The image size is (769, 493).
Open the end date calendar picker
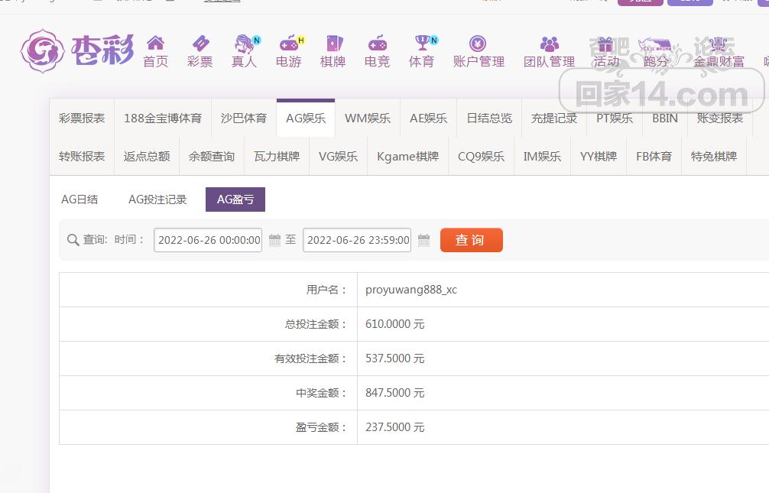click(x=424, y=240)
